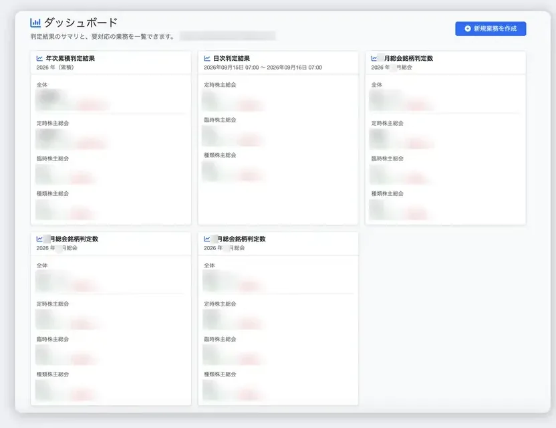This screenshot has width=556, height=428.
Task: Click the line chart icon beside 日次判定結果
Action: click(x=206, y=58)
